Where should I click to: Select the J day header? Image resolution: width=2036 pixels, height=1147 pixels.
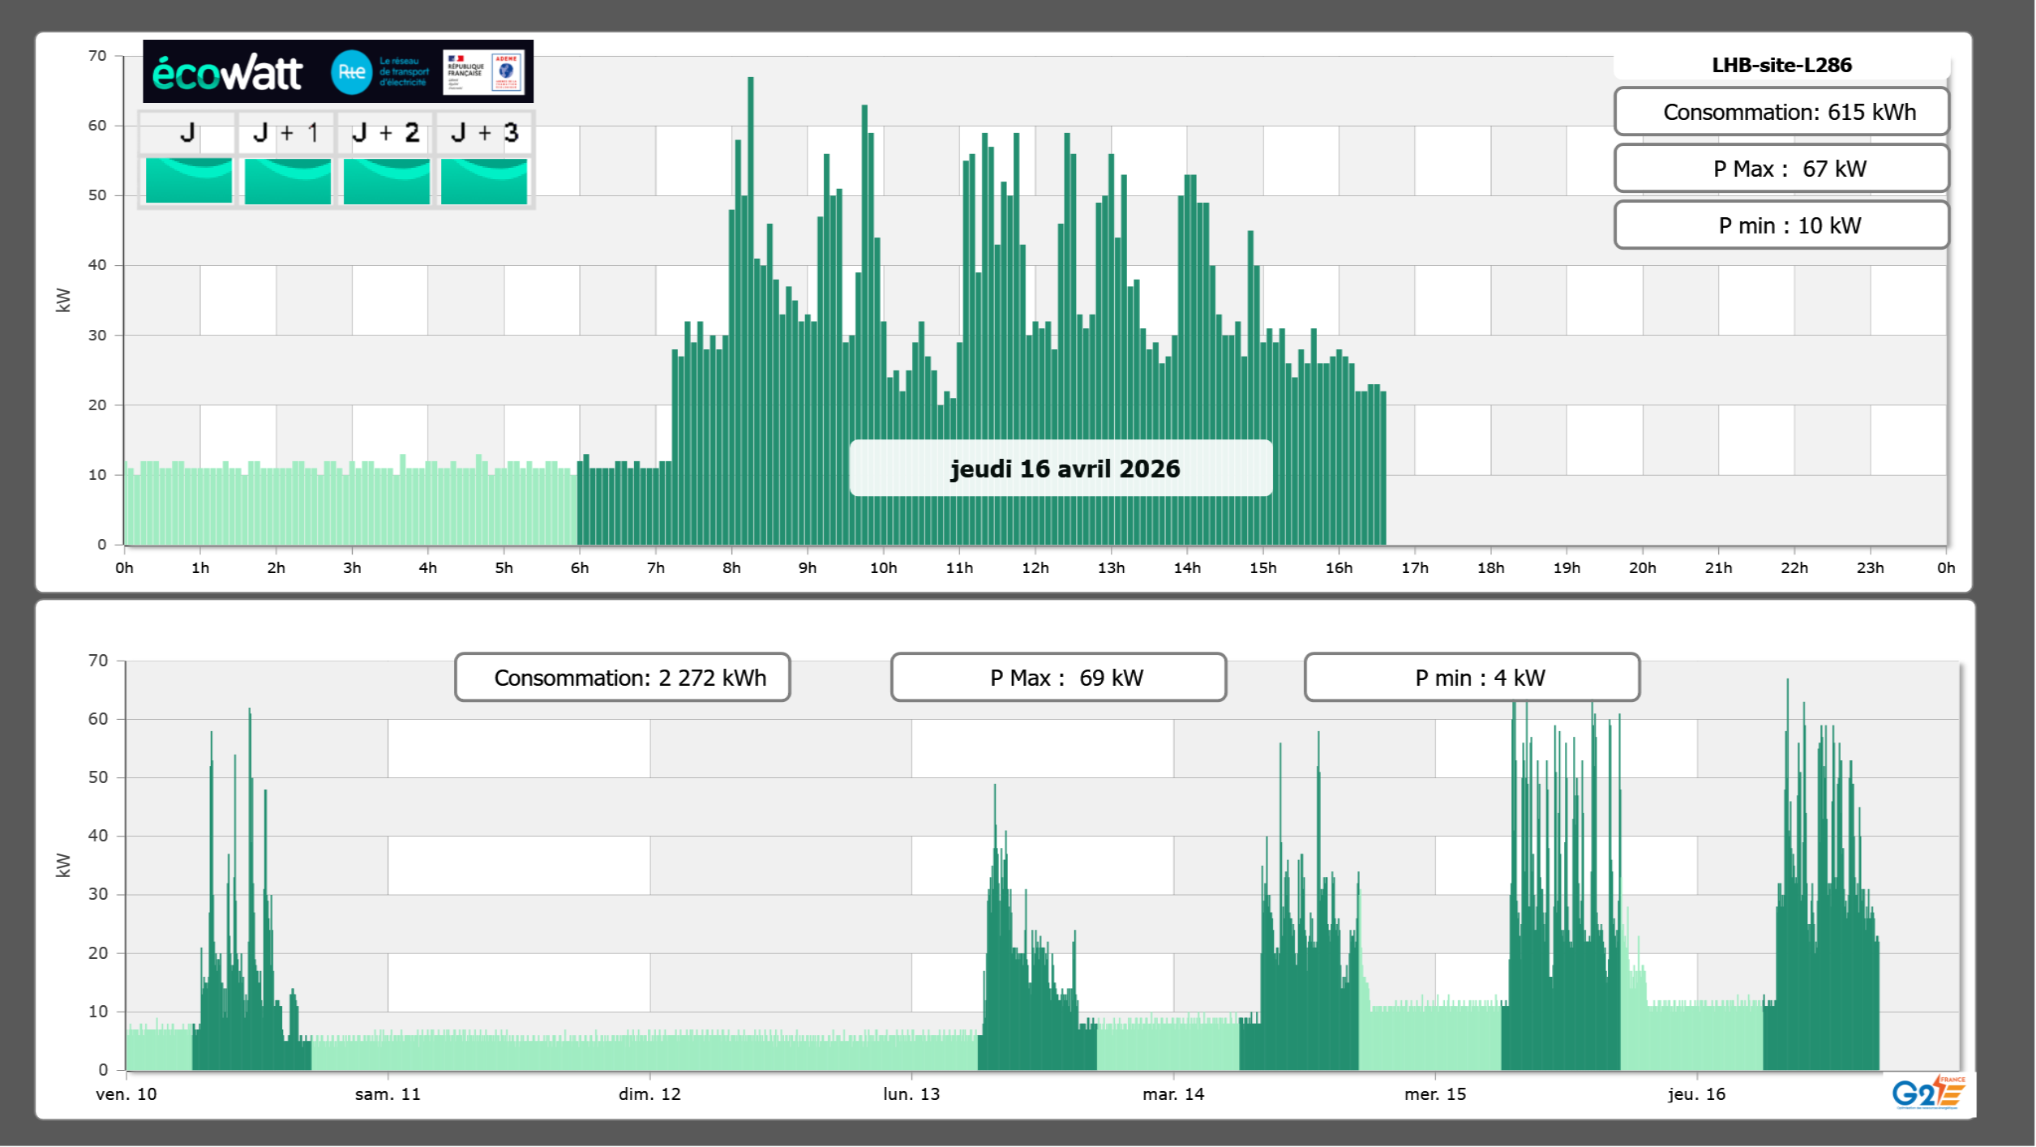(x=187, y=133)
